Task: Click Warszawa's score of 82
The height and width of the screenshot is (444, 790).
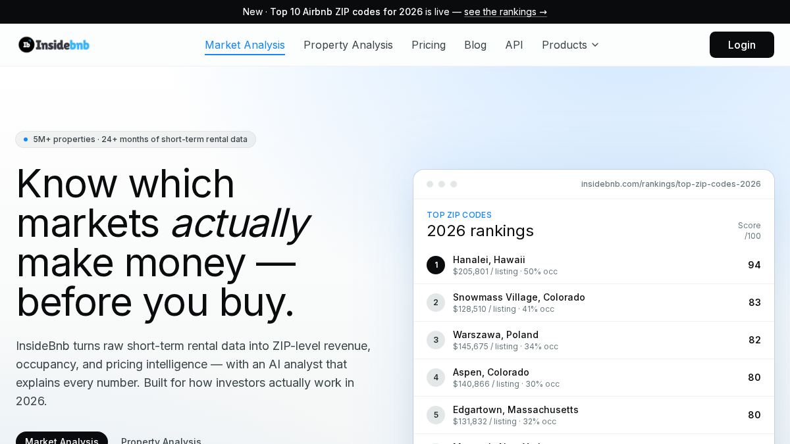Action: point(754,340)
